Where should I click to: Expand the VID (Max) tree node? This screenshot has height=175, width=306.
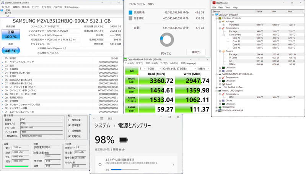click(x=223, y=25)
